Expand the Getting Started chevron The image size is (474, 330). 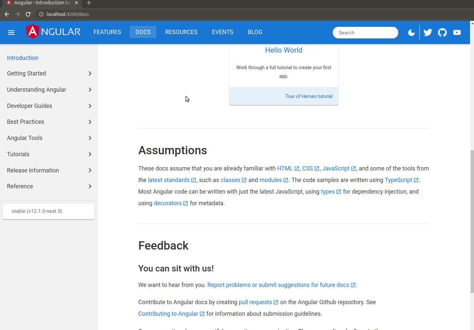click(x=90, y=73)
